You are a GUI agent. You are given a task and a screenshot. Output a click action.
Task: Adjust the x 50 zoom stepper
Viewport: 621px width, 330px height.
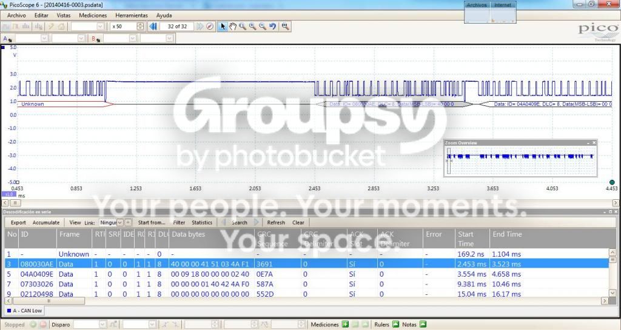click(140, 27)
